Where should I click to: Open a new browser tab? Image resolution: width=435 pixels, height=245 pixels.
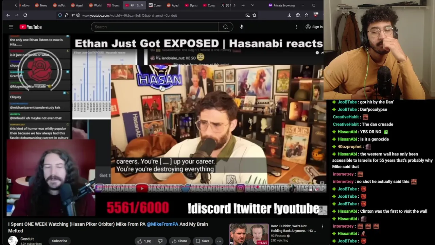[x=243, y=5]
